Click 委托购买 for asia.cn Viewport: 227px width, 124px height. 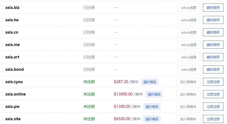(213, 32)
